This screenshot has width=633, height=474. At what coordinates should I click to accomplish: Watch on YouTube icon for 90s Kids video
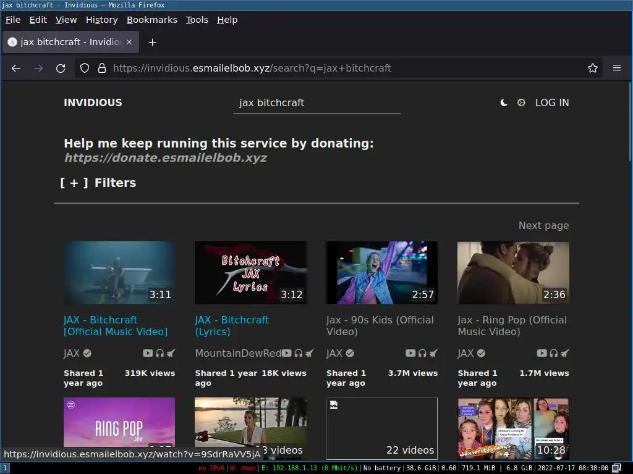pos(410,353)
